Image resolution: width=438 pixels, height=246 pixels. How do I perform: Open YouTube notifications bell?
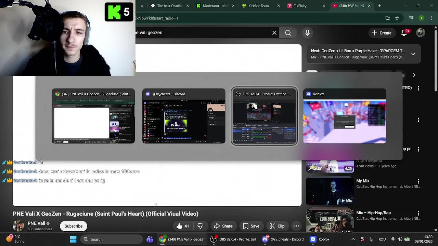(x=405, y=33)
